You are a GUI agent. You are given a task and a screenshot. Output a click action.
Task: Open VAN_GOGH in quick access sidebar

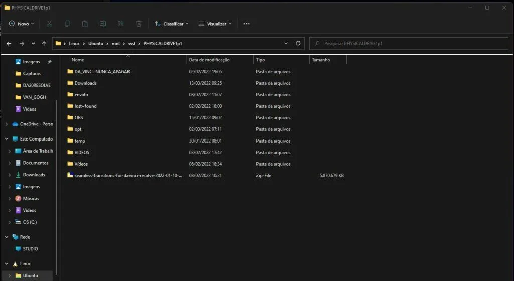pos(31,97)
